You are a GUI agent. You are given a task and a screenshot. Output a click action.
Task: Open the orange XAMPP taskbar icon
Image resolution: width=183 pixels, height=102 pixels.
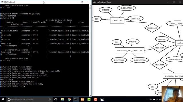(82, 99)
